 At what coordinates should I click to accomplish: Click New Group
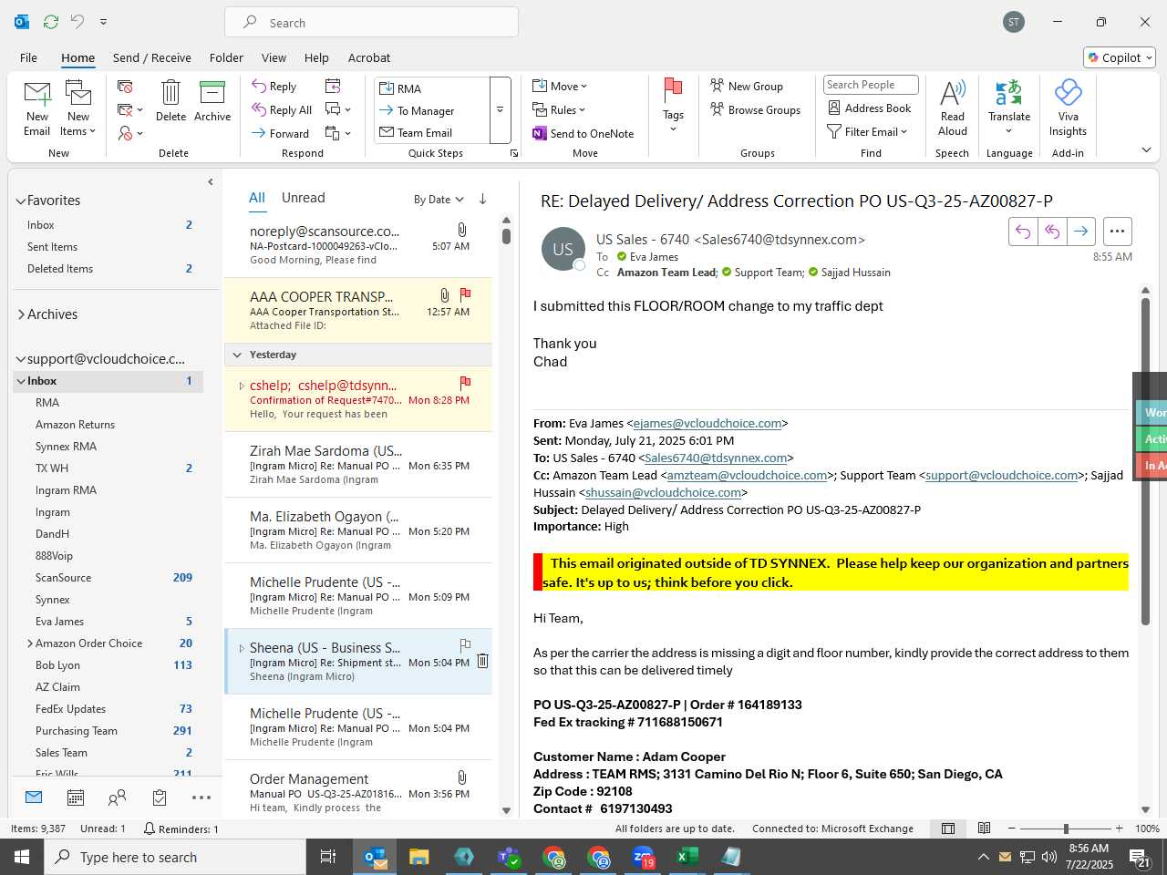pos(747,87)
